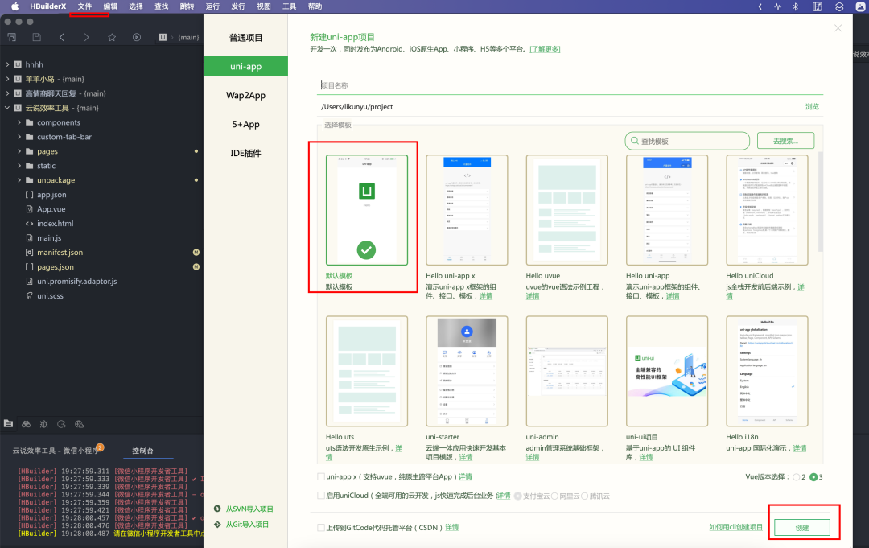Open the bug debug icon at bottom

tap(43, 424)
